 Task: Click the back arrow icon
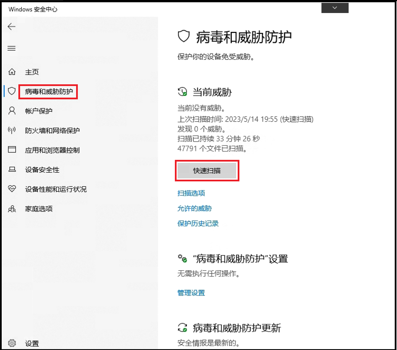point(12,27)
